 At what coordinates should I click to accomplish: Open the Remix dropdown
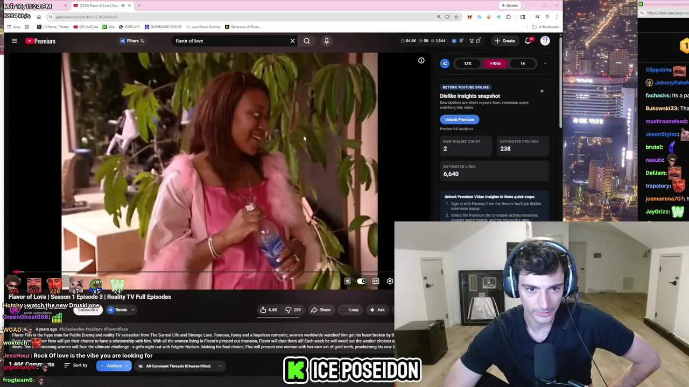121,310
